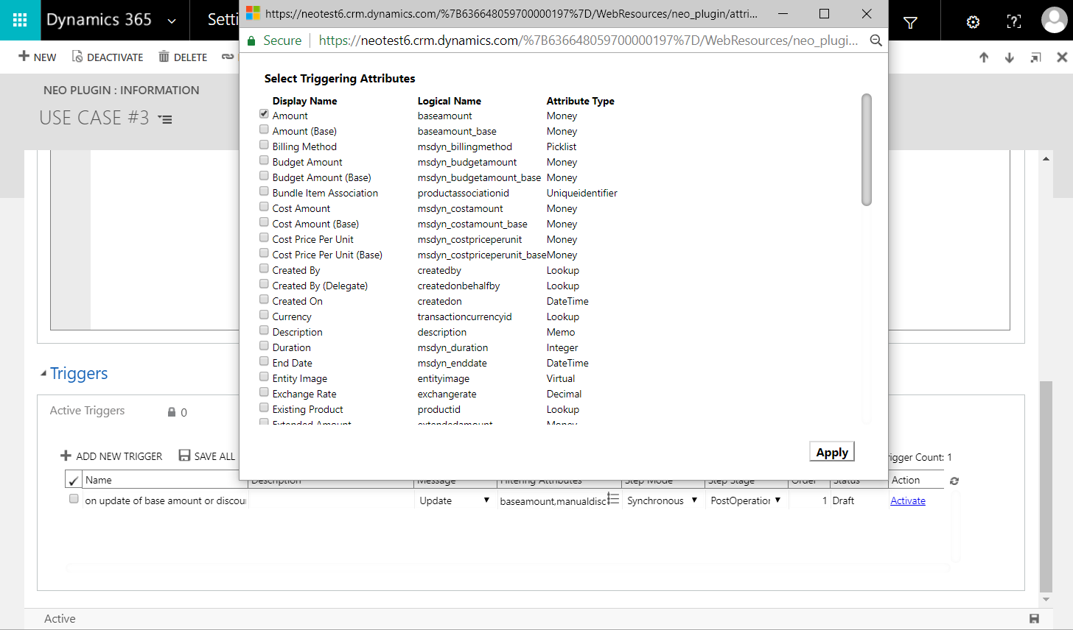Go to next record with down arrow
Viewport: 1073px width, 630px height.
pos(1010,57)
